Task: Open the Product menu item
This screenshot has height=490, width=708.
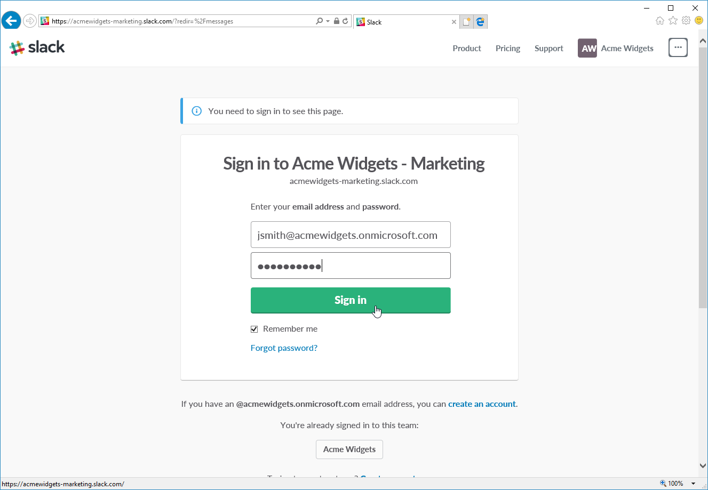Action: click(467, 48)
